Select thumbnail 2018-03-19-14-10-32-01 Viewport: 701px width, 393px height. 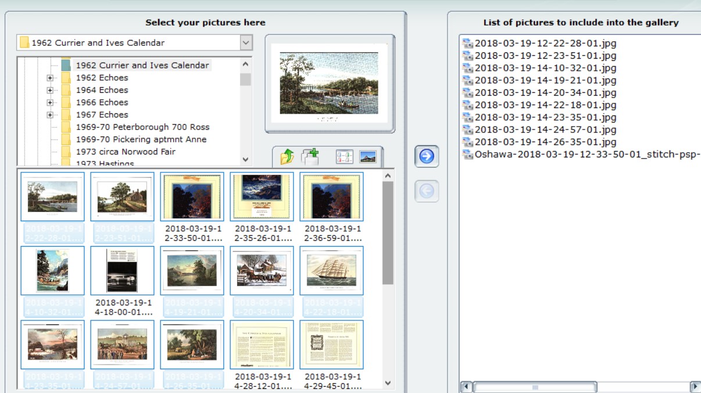[x=52, y=271]
